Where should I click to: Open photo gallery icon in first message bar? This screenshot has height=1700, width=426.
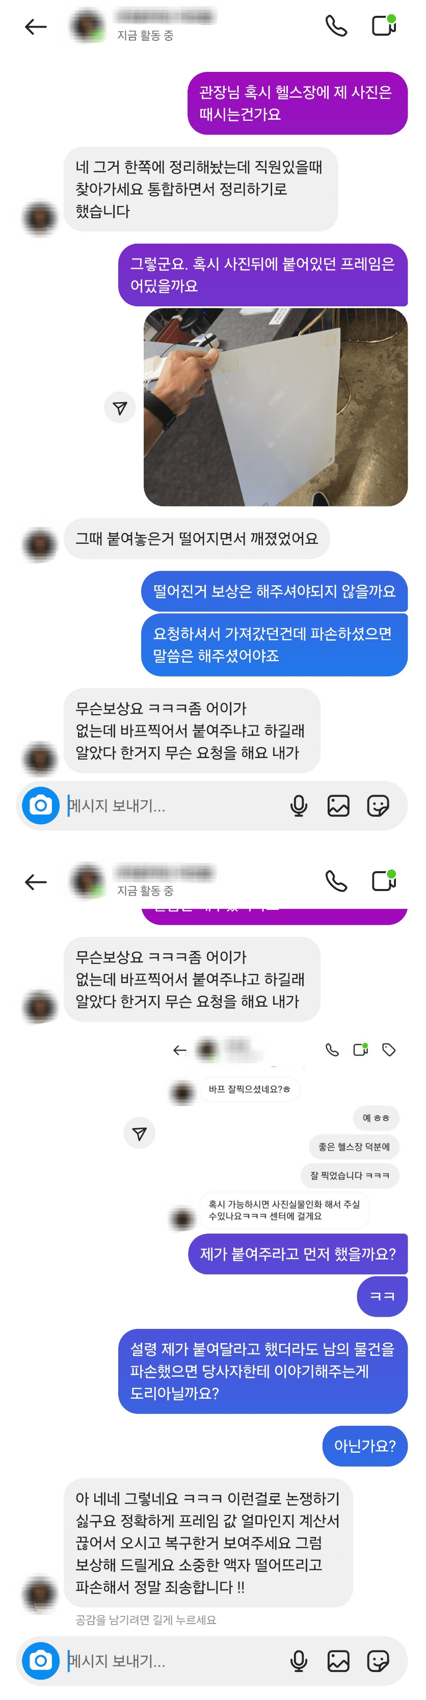pyautogui.click(x=338, y=805)
